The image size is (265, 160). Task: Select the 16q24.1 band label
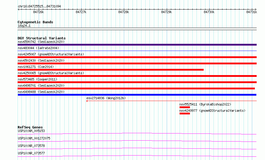[x=24, y=26]
